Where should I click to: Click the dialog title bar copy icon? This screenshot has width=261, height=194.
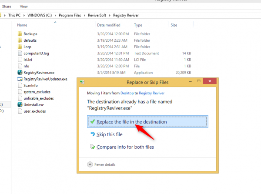coord(82,82)
